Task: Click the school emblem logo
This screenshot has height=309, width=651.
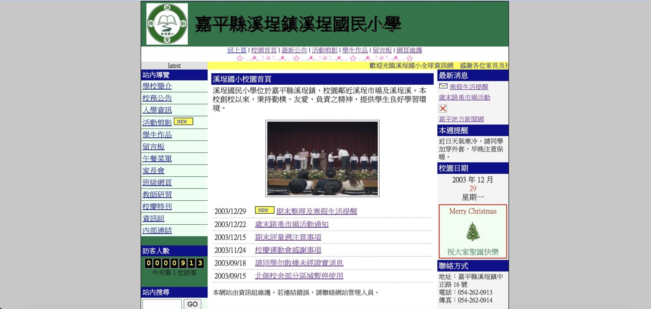Action: click(x=167, y=24)
